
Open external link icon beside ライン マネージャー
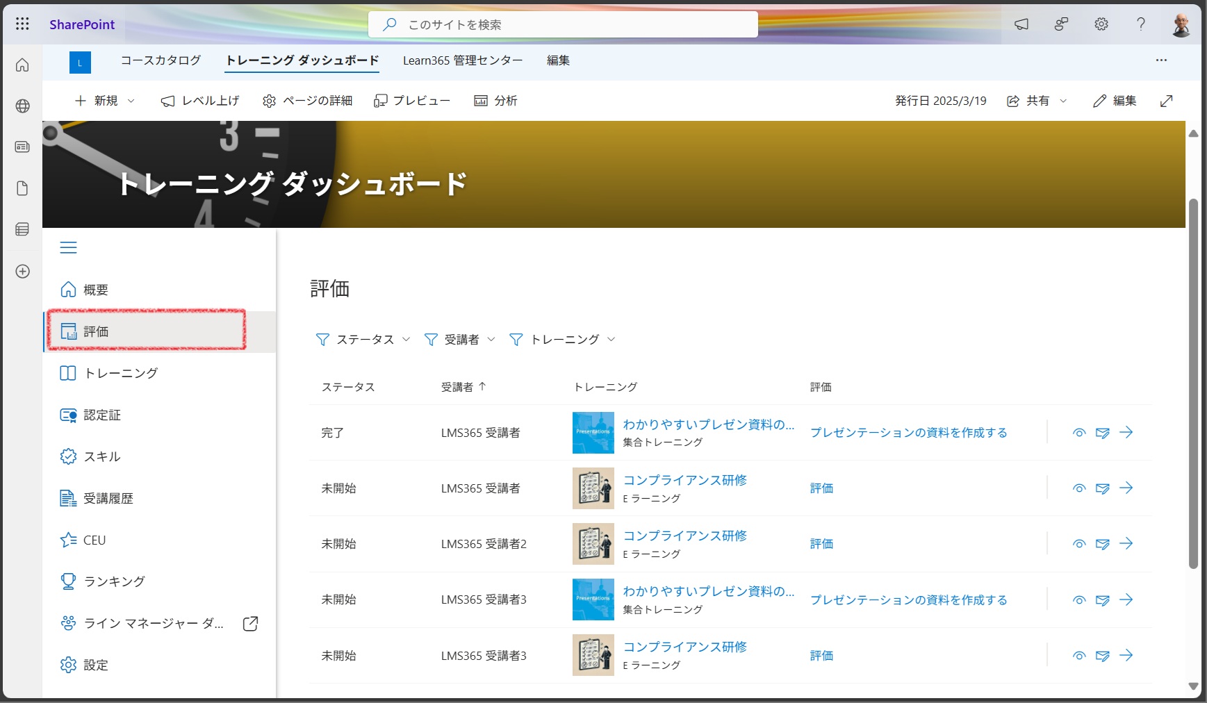point(250,624)
